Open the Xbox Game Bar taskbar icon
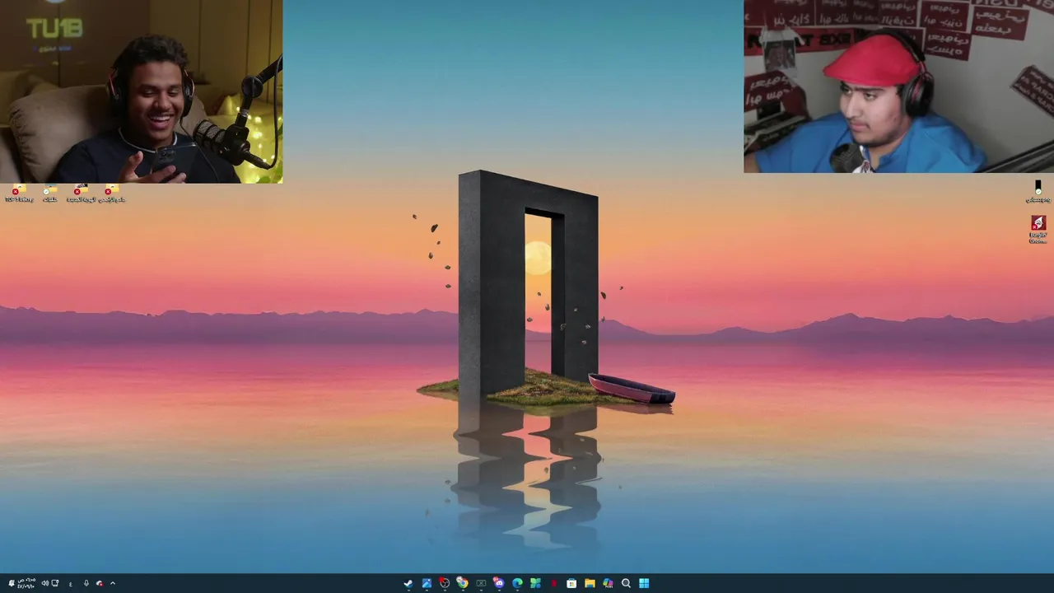This screenshot has width=1054, height=593. tap(481, 583)
